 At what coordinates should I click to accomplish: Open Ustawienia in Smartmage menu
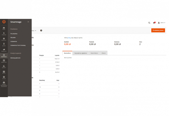point(14,41)
